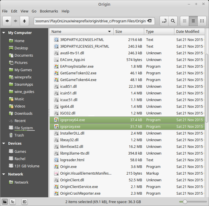Sort files by Size column
Screen dimensions: 209x206
(x=128, y=32)
